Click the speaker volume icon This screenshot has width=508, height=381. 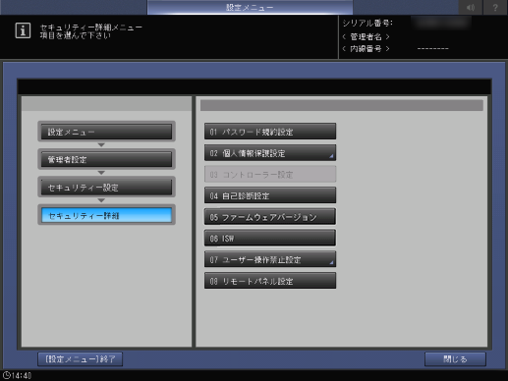471,7
